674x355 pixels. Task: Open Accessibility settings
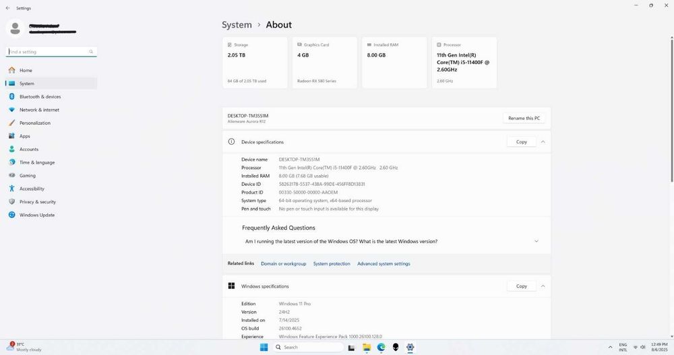click(x=51, y=189)
